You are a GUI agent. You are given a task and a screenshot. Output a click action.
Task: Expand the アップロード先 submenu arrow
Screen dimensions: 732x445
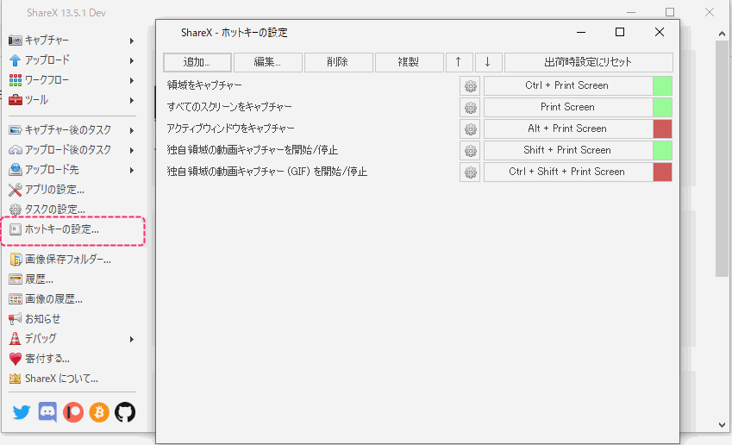pos(132,170)
